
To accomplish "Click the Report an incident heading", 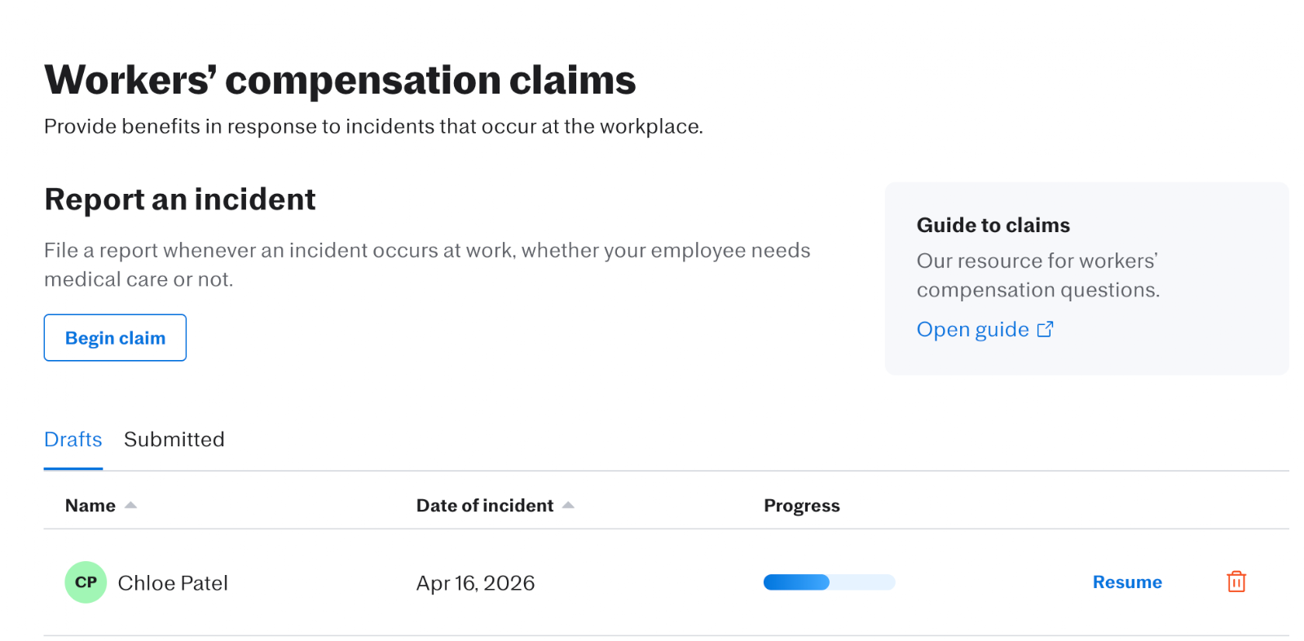I will tap(180, 200).
